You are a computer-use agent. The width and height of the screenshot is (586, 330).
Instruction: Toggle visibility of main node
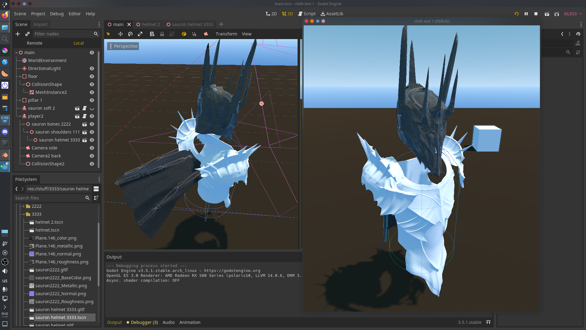point(92,53)
